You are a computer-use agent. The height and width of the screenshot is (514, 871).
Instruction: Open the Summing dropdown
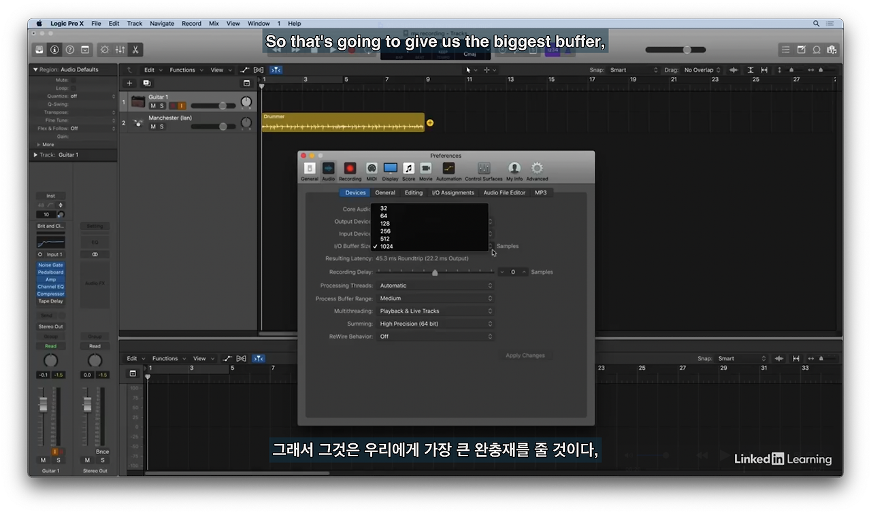(x=435, y=324)
